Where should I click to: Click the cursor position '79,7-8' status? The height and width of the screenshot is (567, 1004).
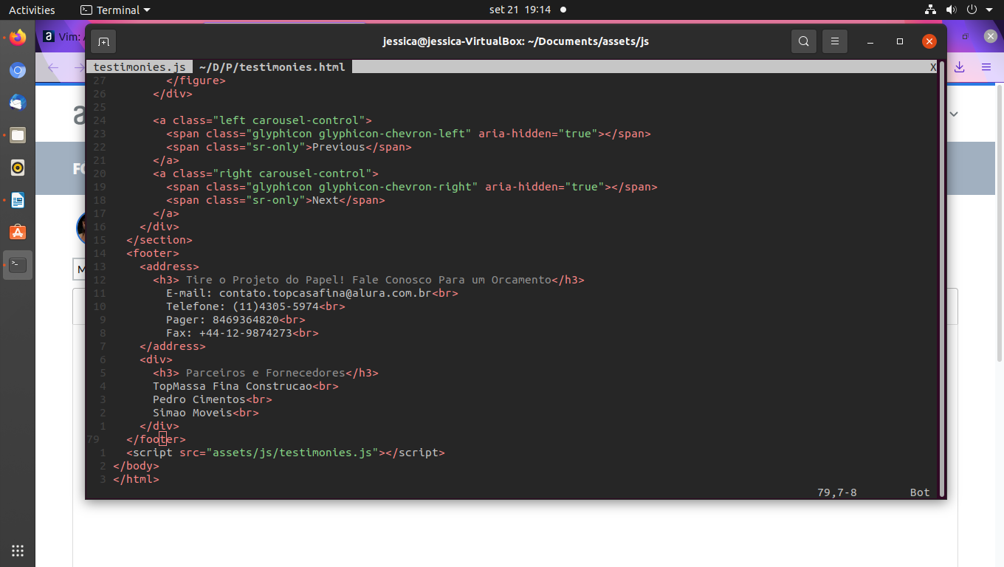point(837,492)
